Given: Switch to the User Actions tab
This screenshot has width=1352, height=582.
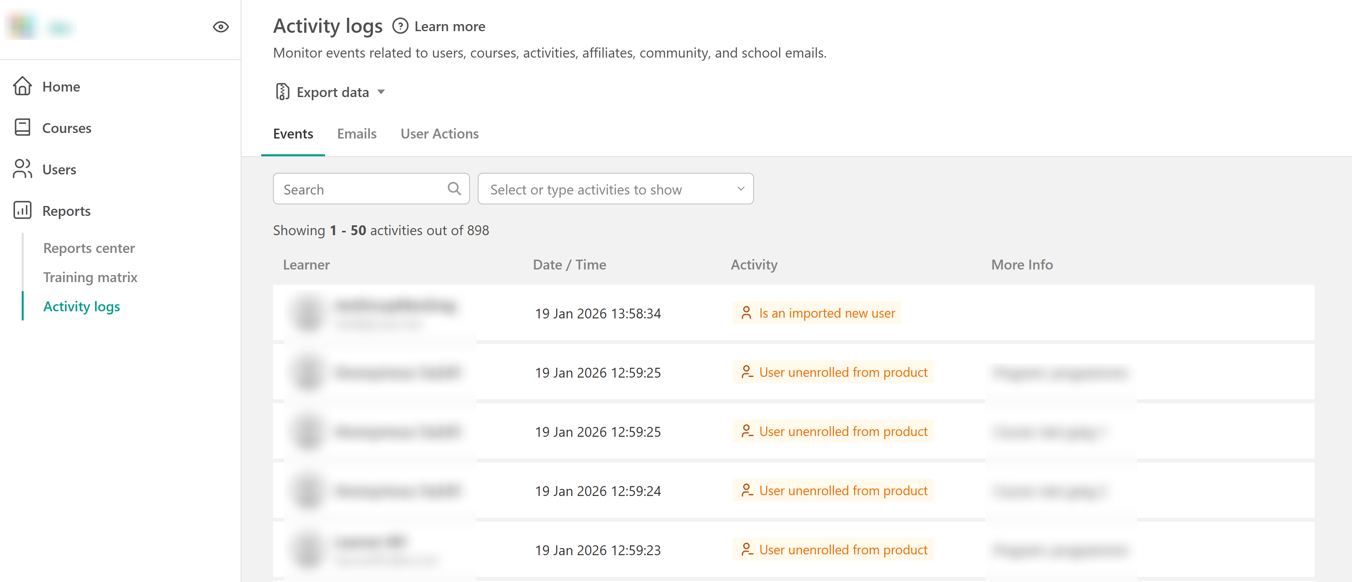Looking at the screenshot, I should tap(439, 133).
